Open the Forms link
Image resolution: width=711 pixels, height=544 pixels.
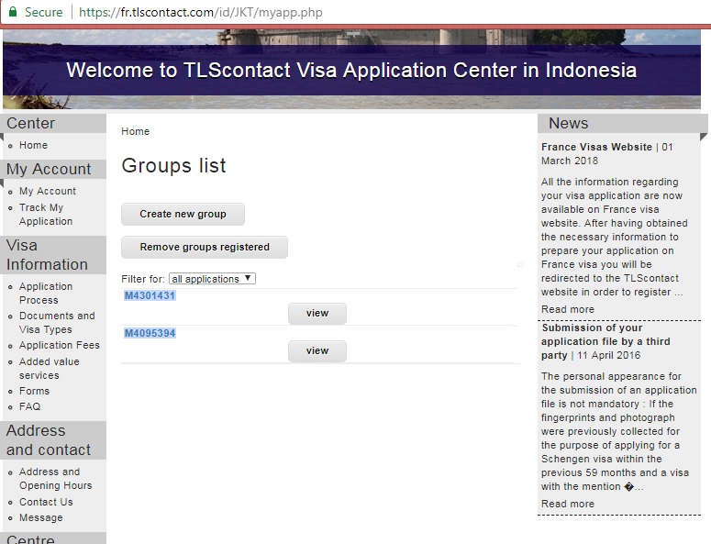(34, 391)
